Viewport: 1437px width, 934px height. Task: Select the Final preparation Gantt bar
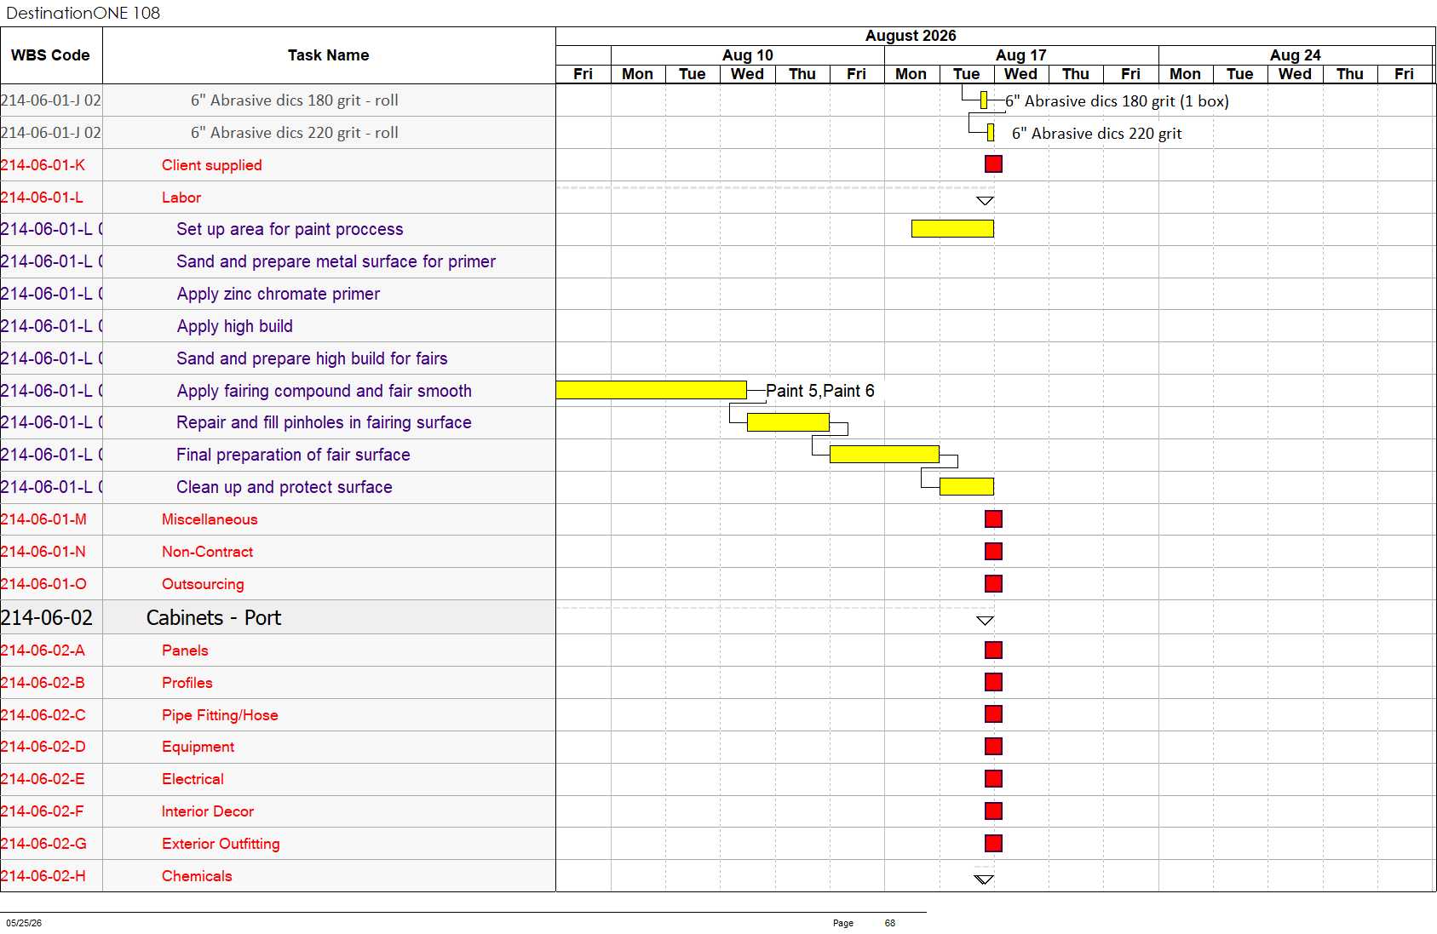884,455
